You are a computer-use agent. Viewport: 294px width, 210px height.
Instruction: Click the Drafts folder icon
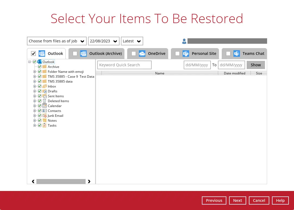[45, 91]
